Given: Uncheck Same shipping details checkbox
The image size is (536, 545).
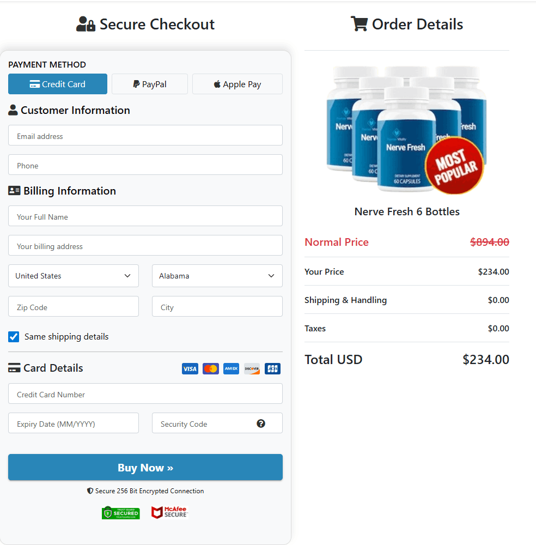Looking at the screenshot, I should pyautogui.click(x=14, y=337).
